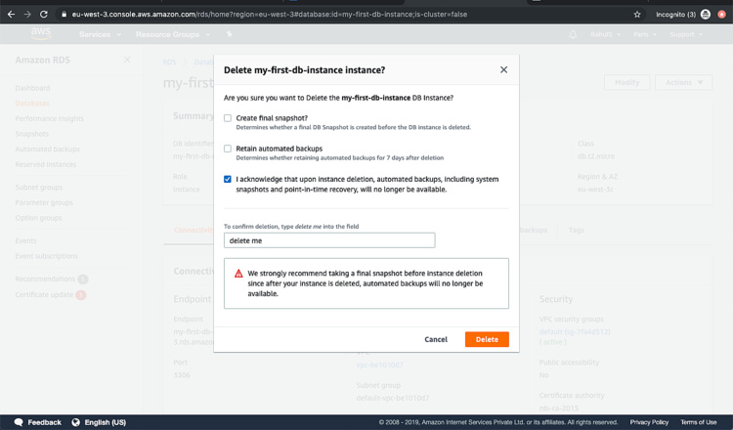Click the globe language icon

[74, 422]
